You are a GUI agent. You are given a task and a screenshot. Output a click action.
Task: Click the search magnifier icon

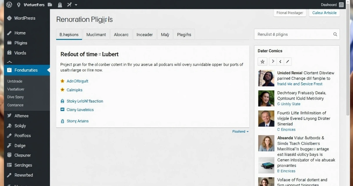coord(335,34)
